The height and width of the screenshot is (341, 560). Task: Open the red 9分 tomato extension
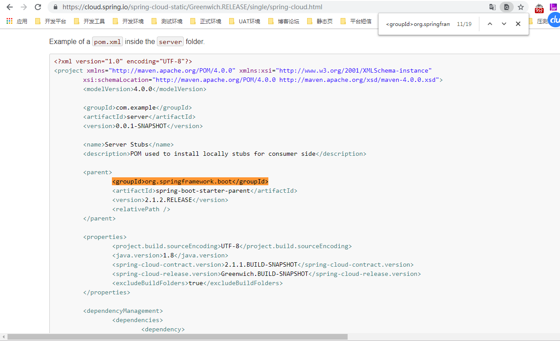pyautogui.click(x=538, y=8)
